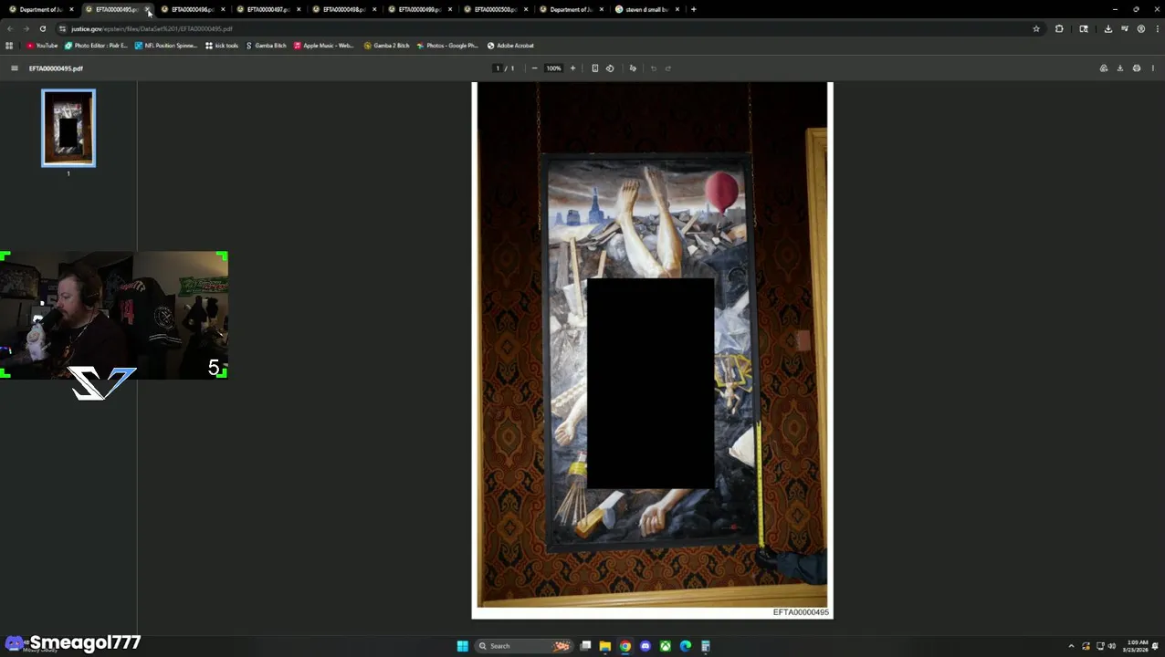Screen dimensions: 1165x657
Task: Open the NFL Position Spinner bookmark
Action: 166,46
